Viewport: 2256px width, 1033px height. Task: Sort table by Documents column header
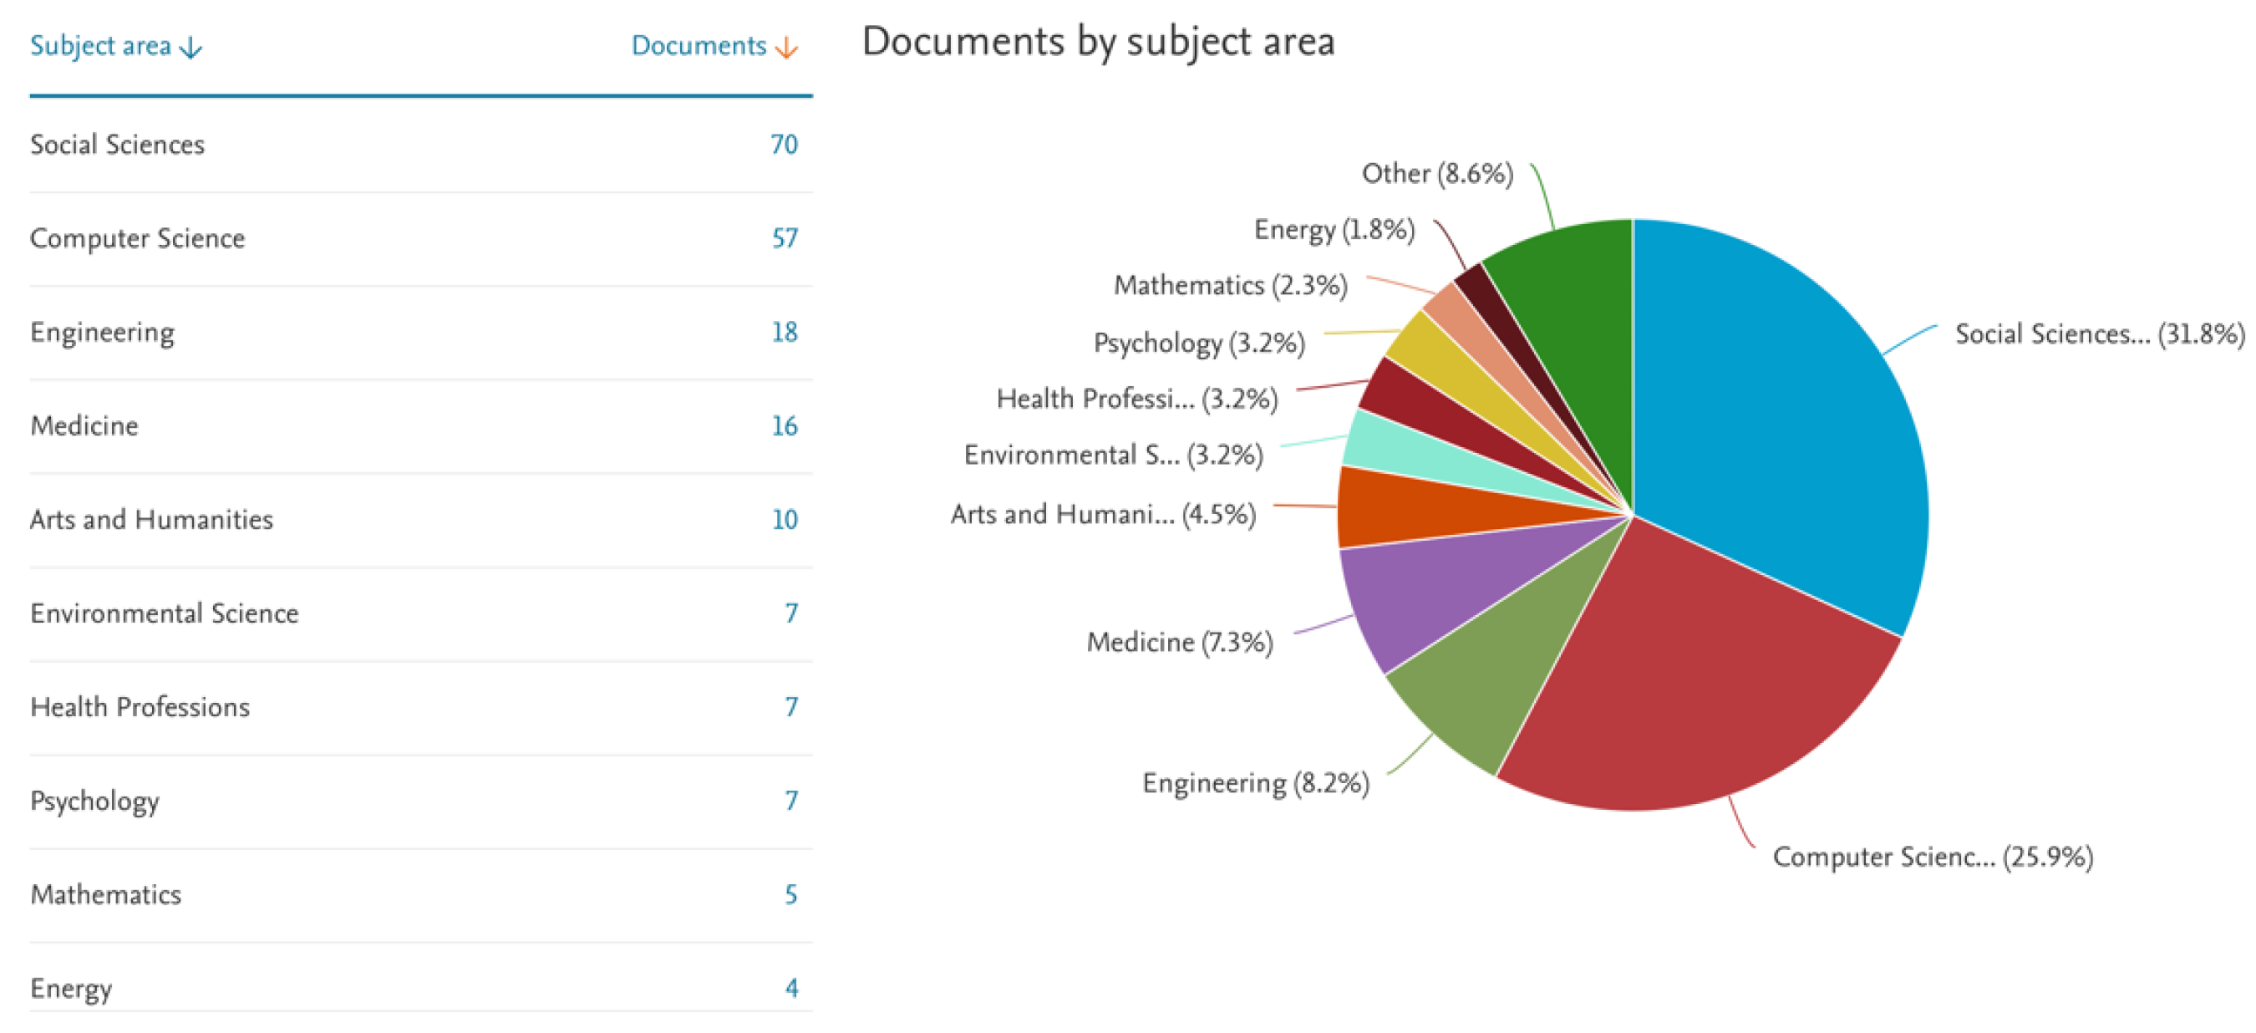698,46
